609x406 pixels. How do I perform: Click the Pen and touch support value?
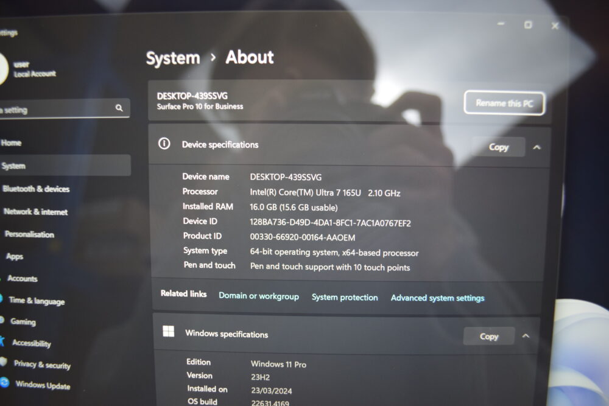pos(329,267)
